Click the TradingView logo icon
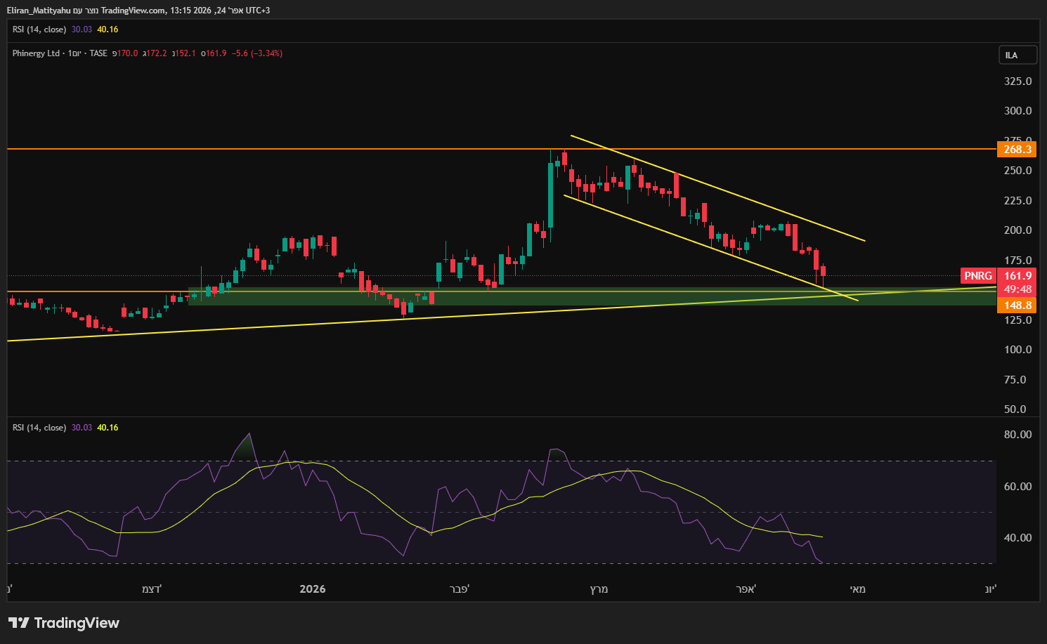This screenshot has width=1047, height=644. coord(19,623)
